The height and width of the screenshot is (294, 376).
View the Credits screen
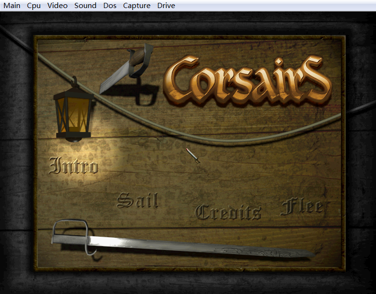pos(228,212)
